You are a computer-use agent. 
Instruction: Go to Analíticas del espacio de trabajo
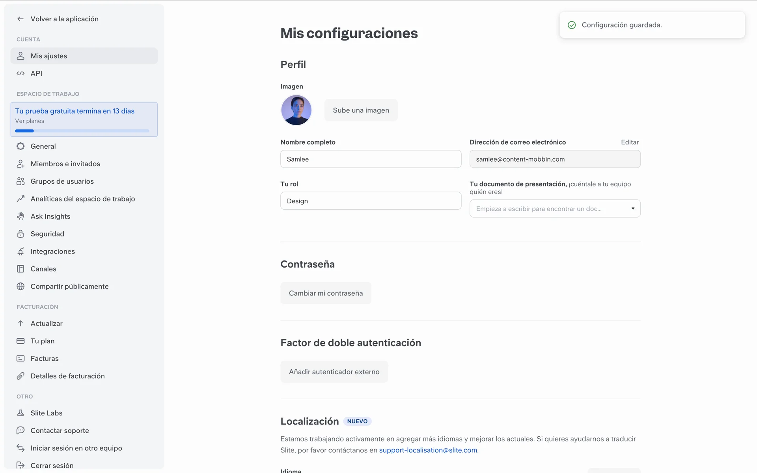point(82,199)
